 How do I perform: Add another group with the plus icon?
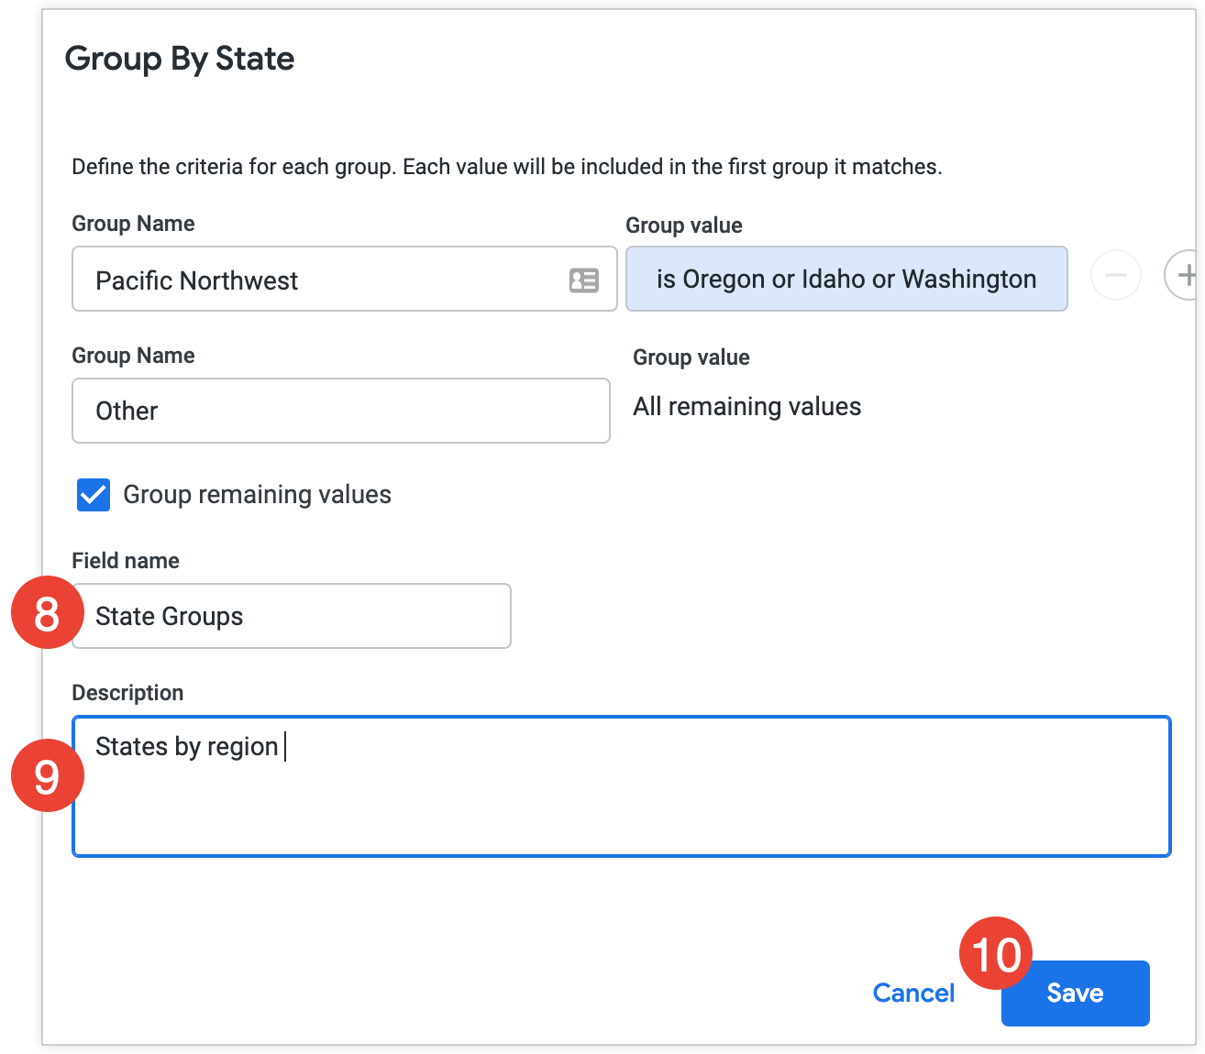1188,273
